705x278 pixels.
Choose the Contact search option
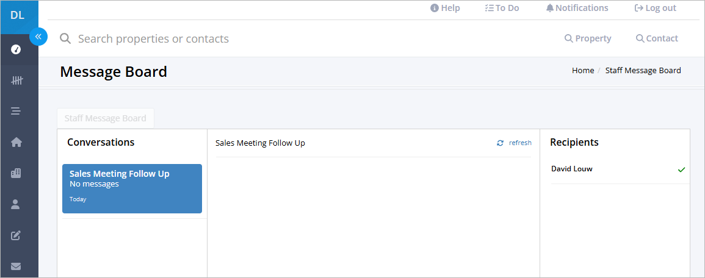[657, 38]
